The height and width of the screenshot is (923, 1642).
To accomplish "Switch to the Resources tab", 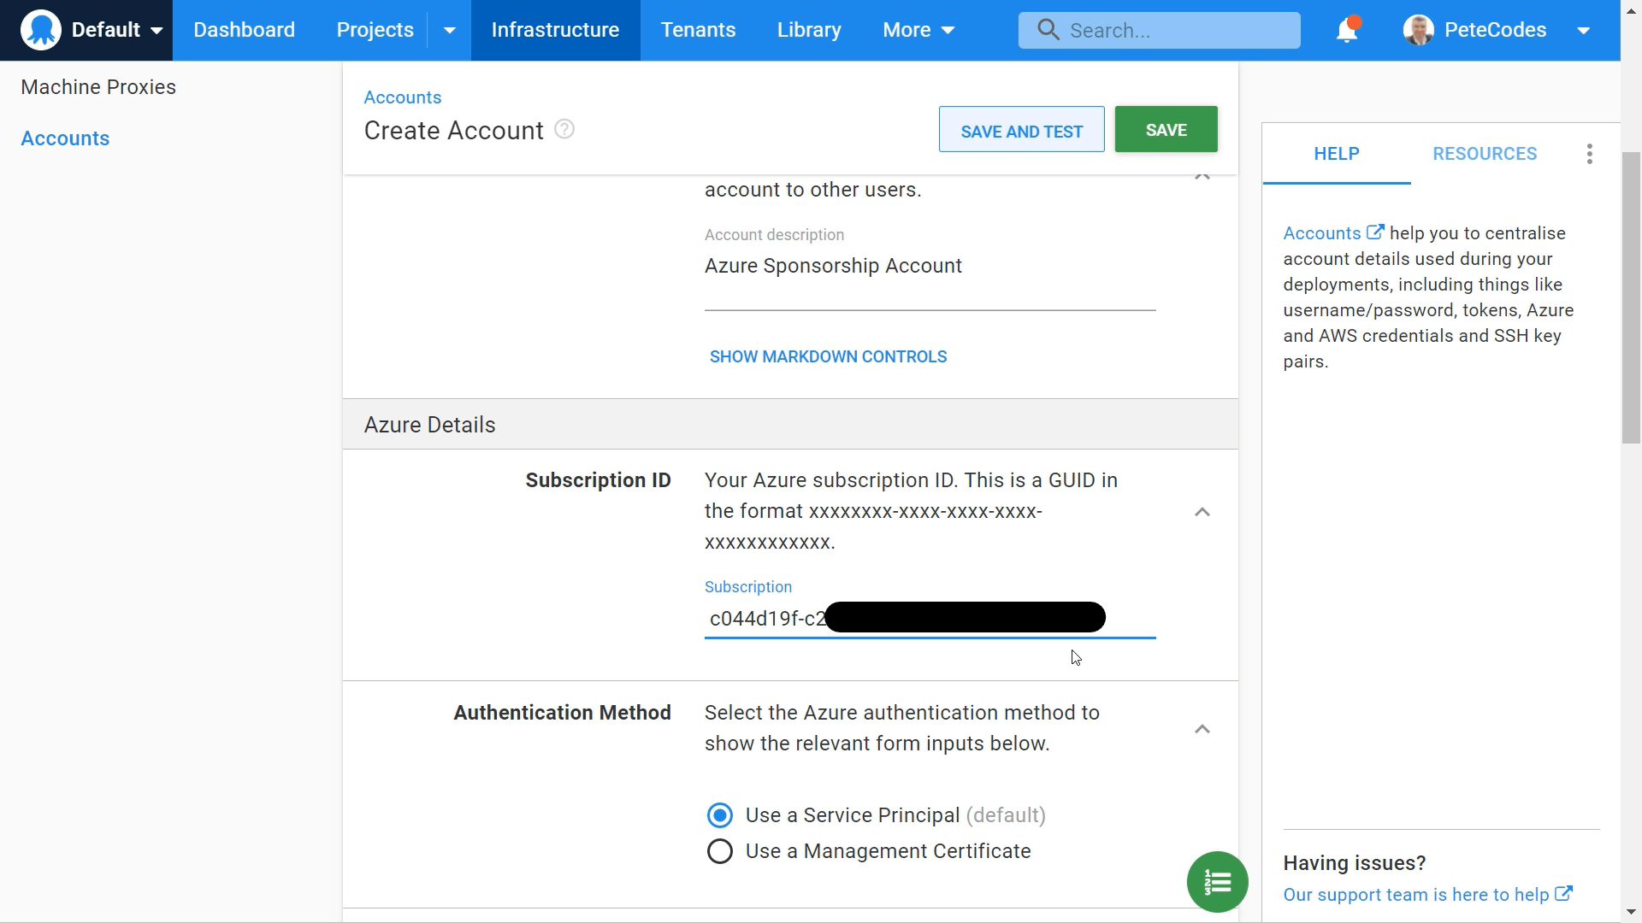I will tap(1485, 154).
